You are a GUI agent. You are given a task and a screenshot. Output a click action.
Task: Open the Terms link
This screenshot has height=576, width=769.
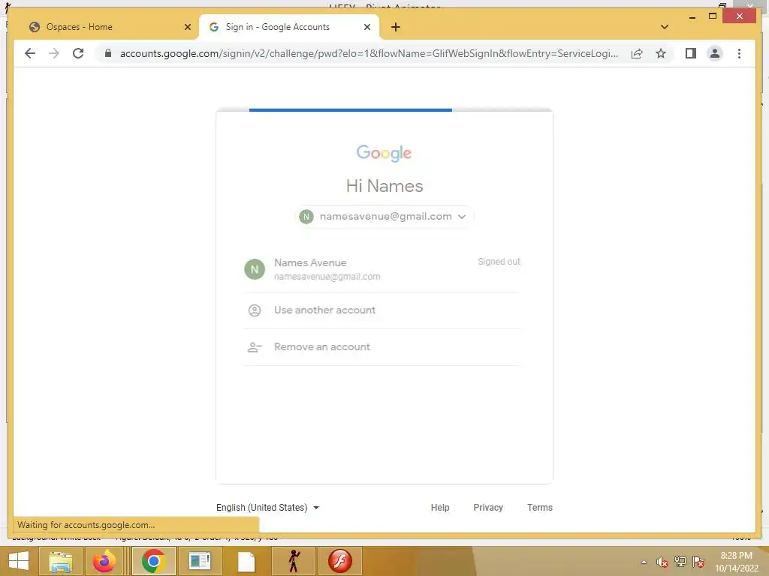pos(539,508)
